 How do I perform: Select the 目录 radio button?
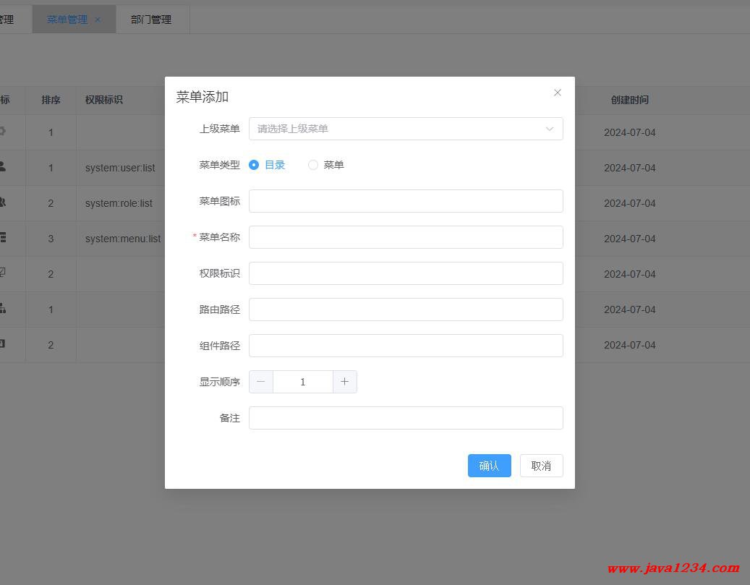point(254,165)
